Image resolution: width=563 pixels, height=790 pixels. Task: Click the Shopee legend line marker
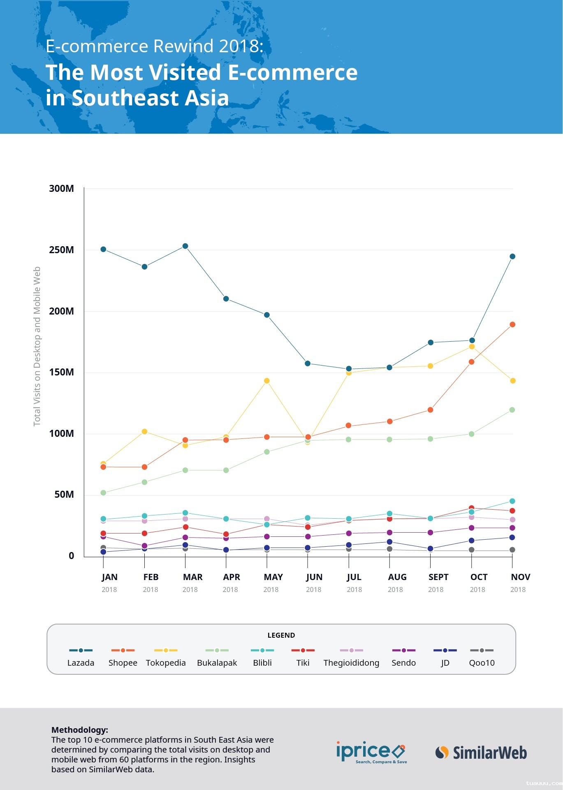tap(123, 650)
